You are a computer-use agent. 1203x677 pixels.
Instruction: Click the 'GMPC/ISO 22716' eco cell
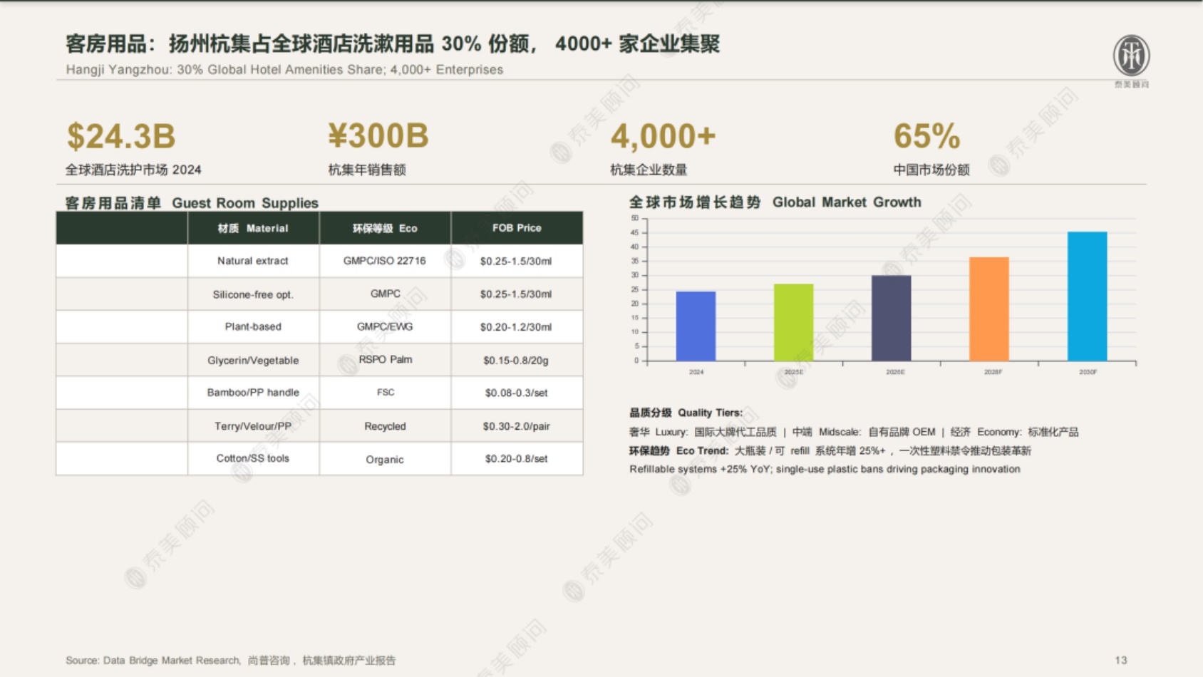click(x=385, y=261)
